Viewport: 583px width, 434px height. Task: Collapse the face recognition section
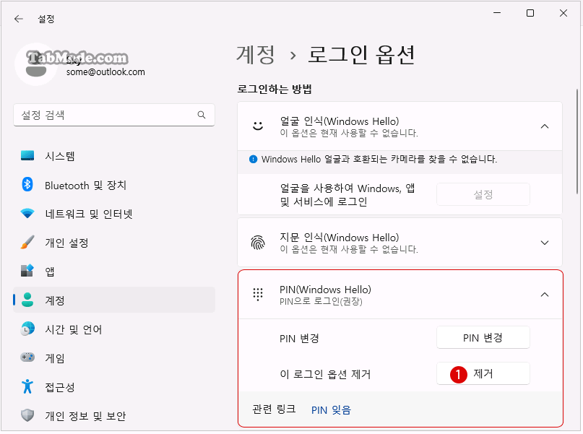[x=545, y=126]
